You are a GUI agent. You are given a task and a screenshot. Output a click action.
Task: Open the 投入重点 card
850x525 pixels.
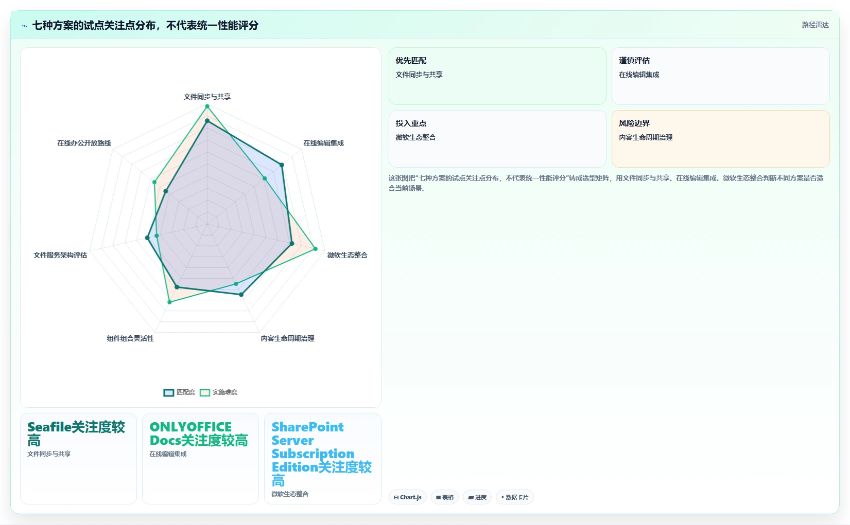click(x=497, y=139)
